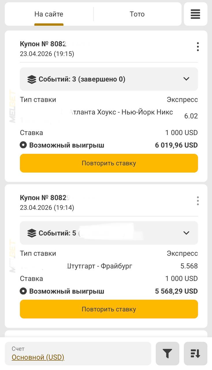The height and width of the screenshot is (370, 212).
Task: Open the 'Основной (USD)' account selector
Action: point(38,357)
